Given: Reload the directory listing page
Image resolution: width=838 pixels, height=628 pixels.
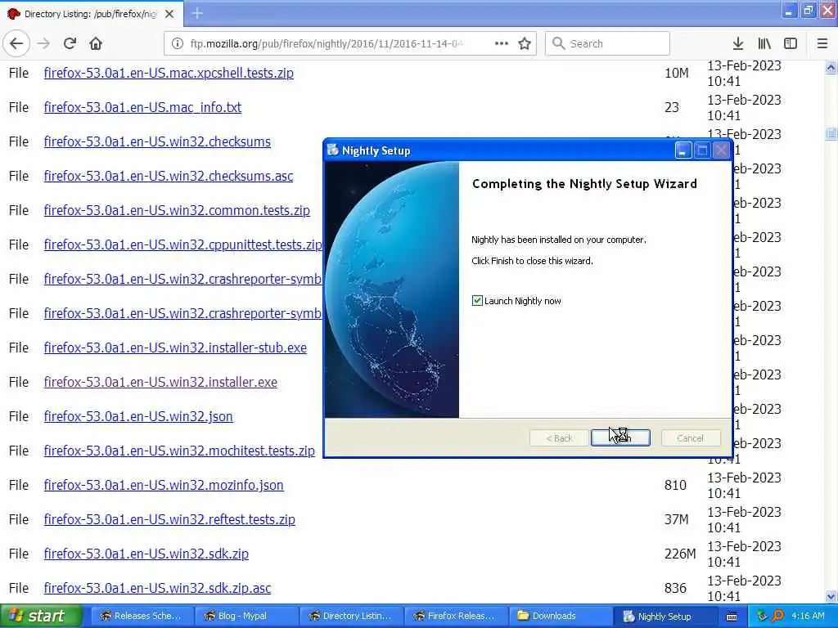Looking at the screenshot, I should tap(70, 43).
